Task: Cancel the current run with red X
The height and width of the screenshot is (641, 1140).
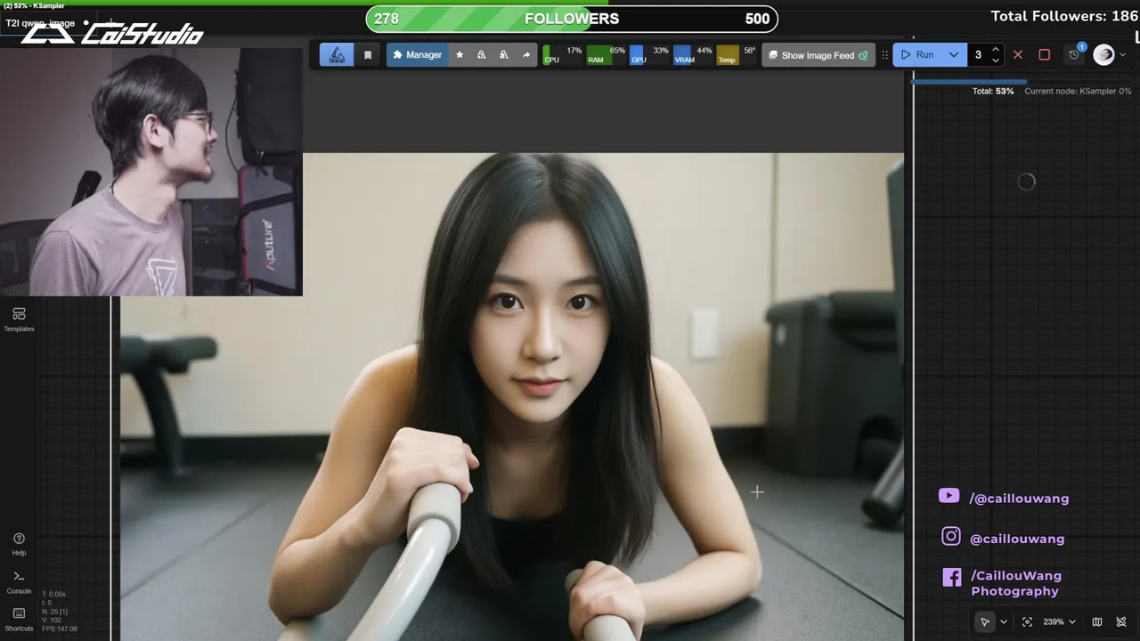Action: click(x=1018, y=55)
